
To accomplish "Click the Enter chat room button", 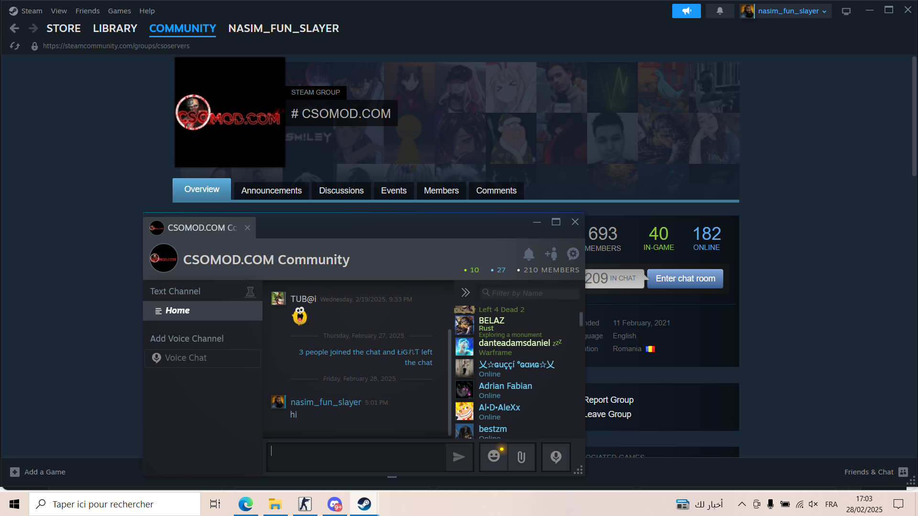I will point(685,279).
